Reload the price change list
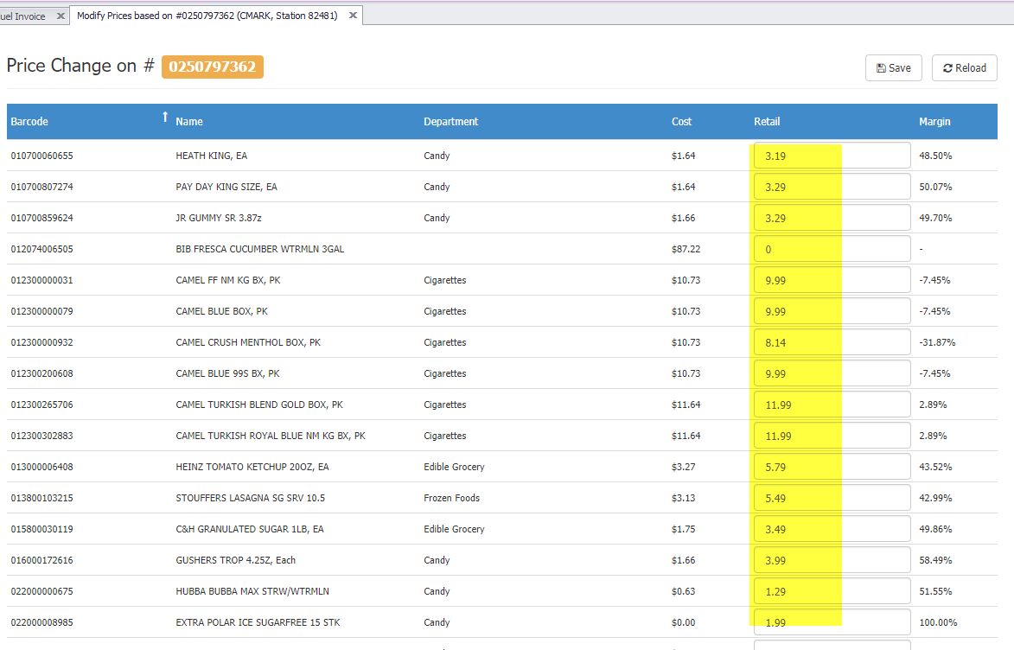The height and width of the screenshot is (650, 1014). click(964, 68)
